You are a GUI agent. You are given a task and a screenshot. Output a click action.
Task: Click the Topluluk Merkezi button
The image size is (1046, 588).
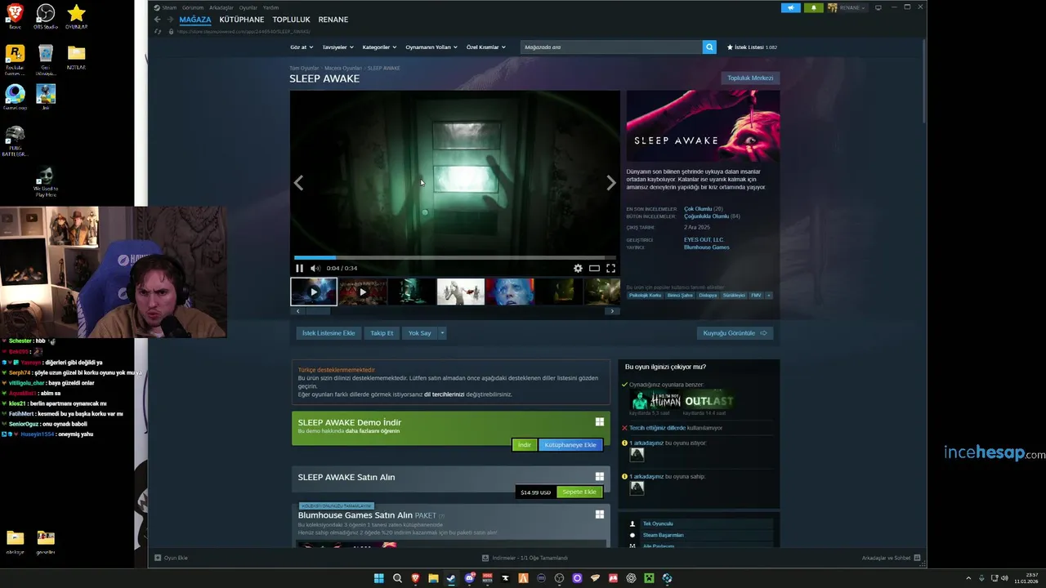(x=750, y=78)
